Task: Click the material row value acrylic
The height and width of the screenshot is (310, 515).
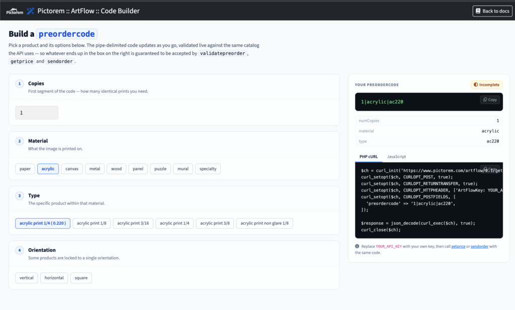Action: (x=490, y=131)
